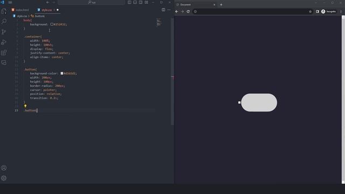Open the Accounts menu in VS Code

pos(4,168)
